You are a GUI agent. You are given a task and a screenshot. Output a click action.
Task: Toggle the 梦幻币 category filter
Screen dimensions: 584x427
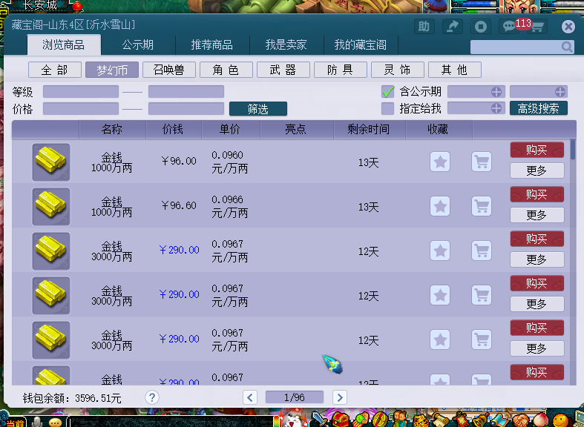pyautogui.click(x=112, y=70)
